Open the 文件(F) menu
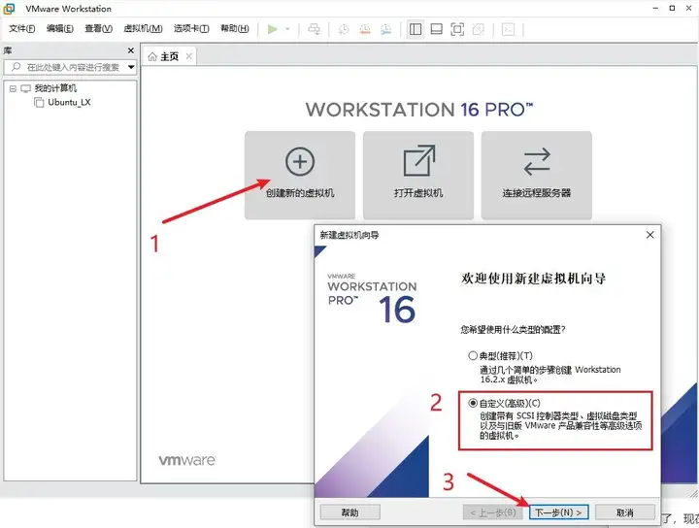 (21, 28)
